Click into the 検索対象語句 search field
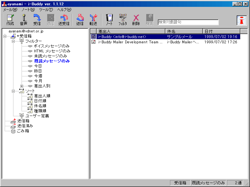 (188, 22)
